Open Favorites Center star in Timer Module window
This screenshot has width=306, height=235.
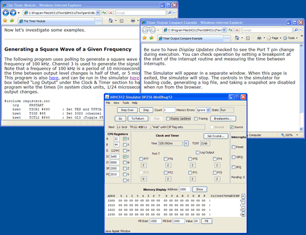pos(5,21)
